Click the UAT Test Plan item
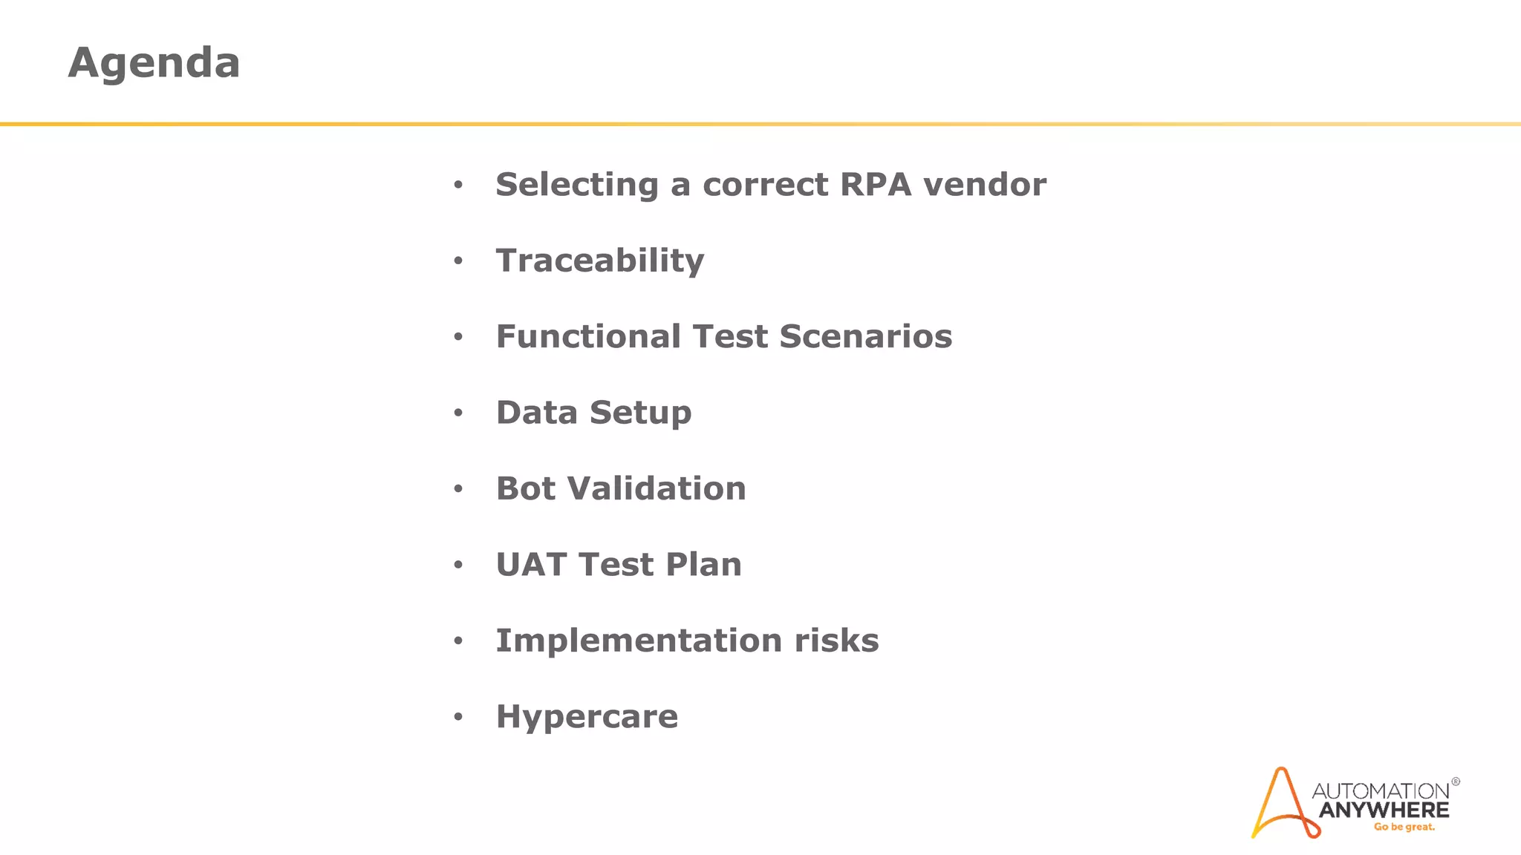Image resolution: width=1521 pixels, height=855 pixels. pos(619,565)
